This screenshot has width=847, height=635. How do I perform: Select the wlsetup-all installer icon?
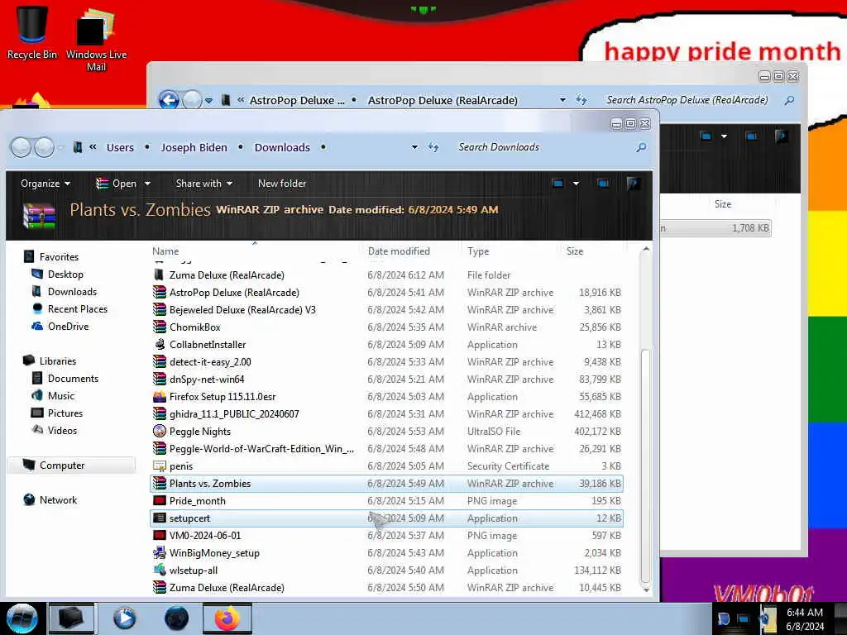pos(160,571)
